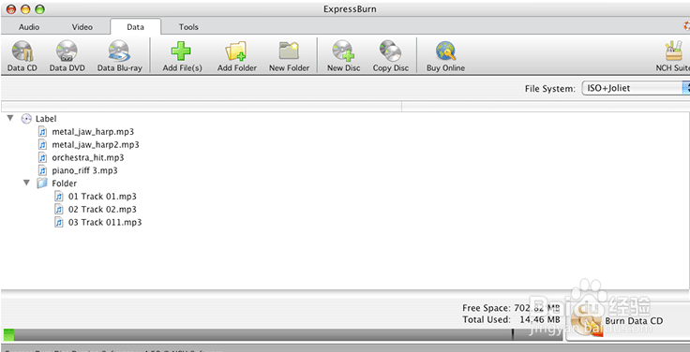Screen dimensions: 690x352
Task: Select the file name metal_jaw_harp.mp3
Action: (x=93, y=131)
